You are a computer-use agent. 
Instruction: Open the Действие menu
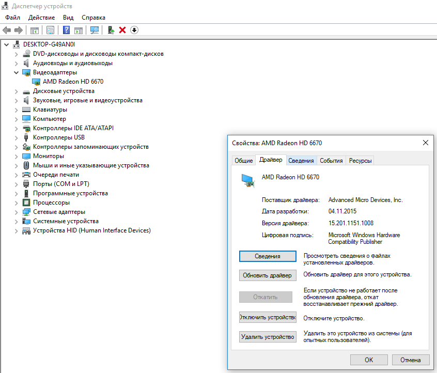click(41, 18)
